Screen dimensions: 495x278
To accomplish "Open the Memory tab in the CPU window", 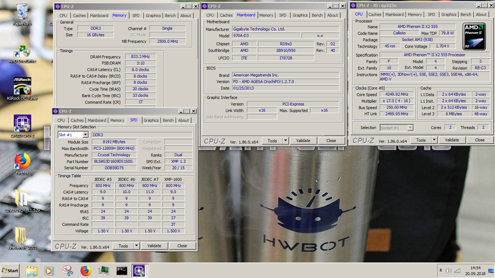I will click(x=415, y=14).
